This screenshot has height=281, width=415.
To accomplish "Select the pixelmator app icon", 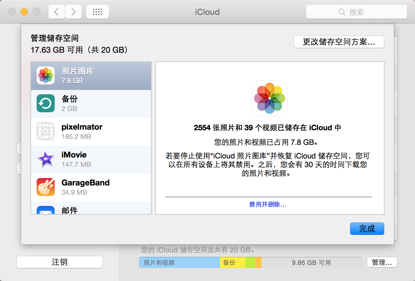I will (x=46, y=132).
